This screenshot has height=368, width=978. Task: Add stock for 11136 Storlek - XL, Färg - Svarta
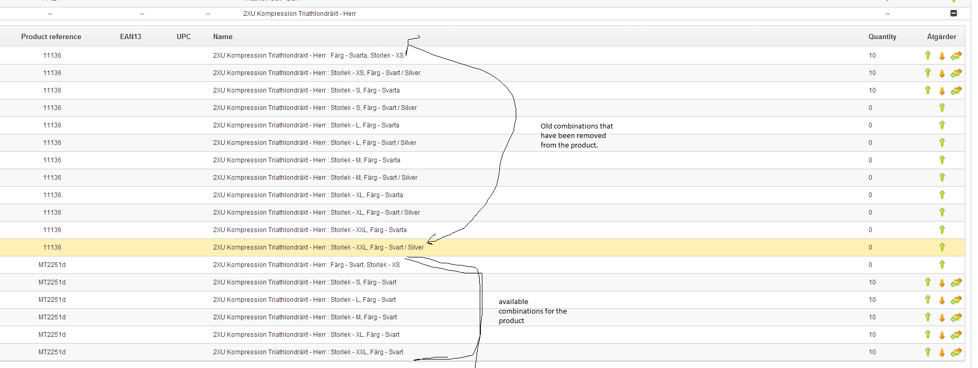942,195
